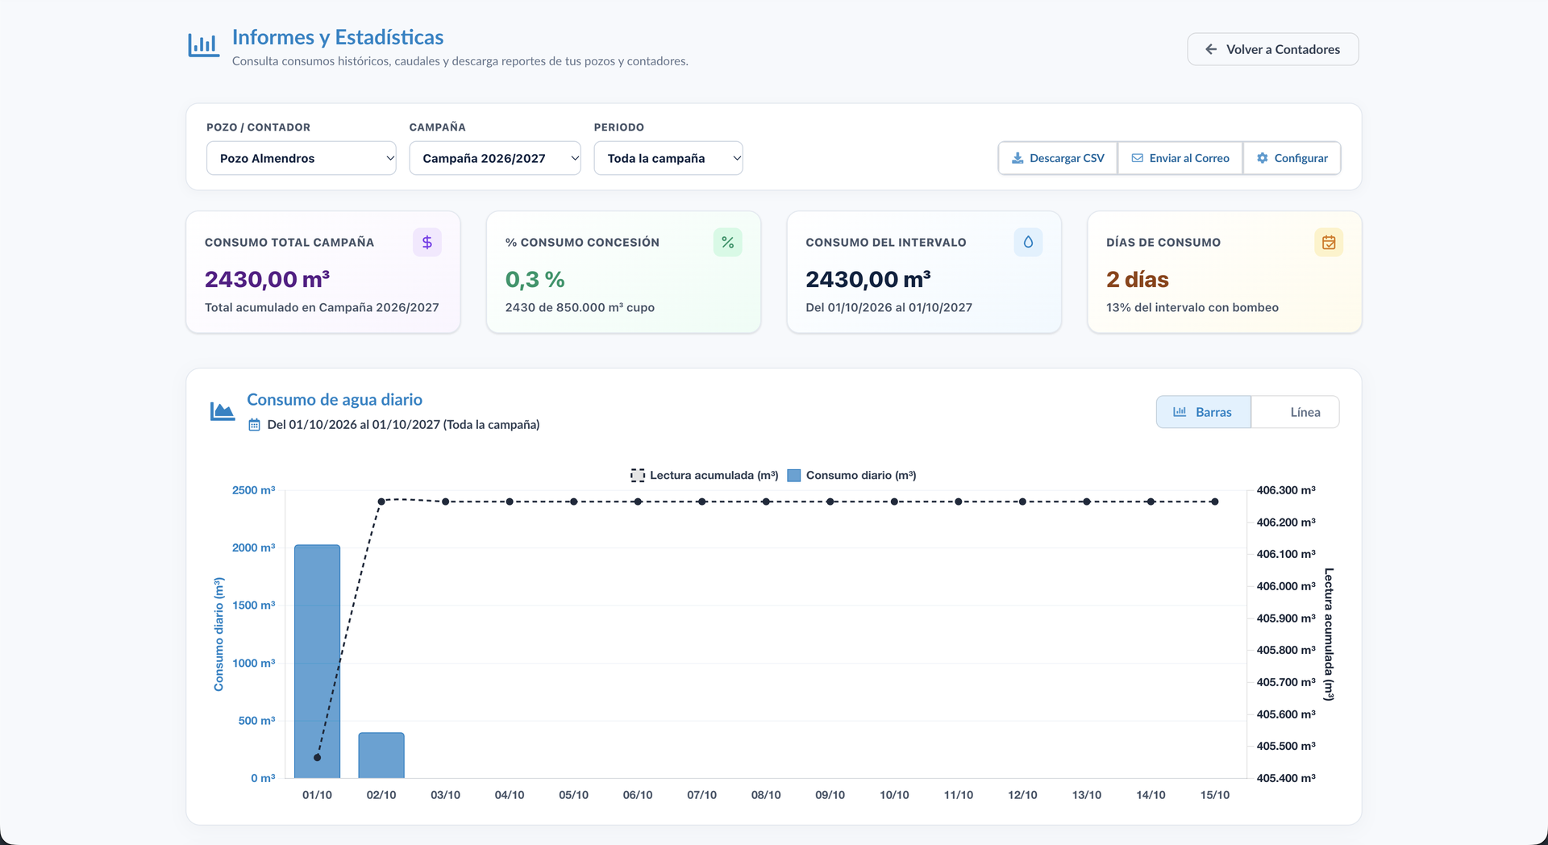This screenshot has width=1548, height=845.
Task: Click the bar chart icon inside Barras toggle
Action: point(1180,412)
